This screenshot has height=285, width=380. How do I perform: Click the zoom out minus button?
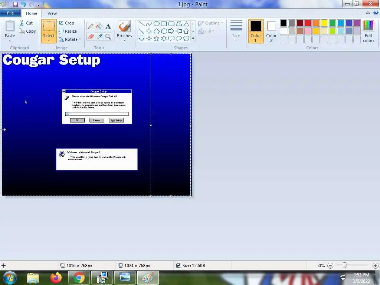(x=330, y=266)
